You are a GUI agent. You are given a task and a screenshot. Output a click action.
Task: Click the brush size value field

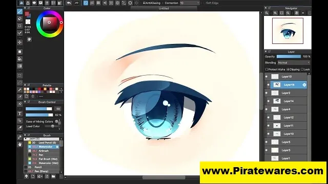tap(58, 109)
